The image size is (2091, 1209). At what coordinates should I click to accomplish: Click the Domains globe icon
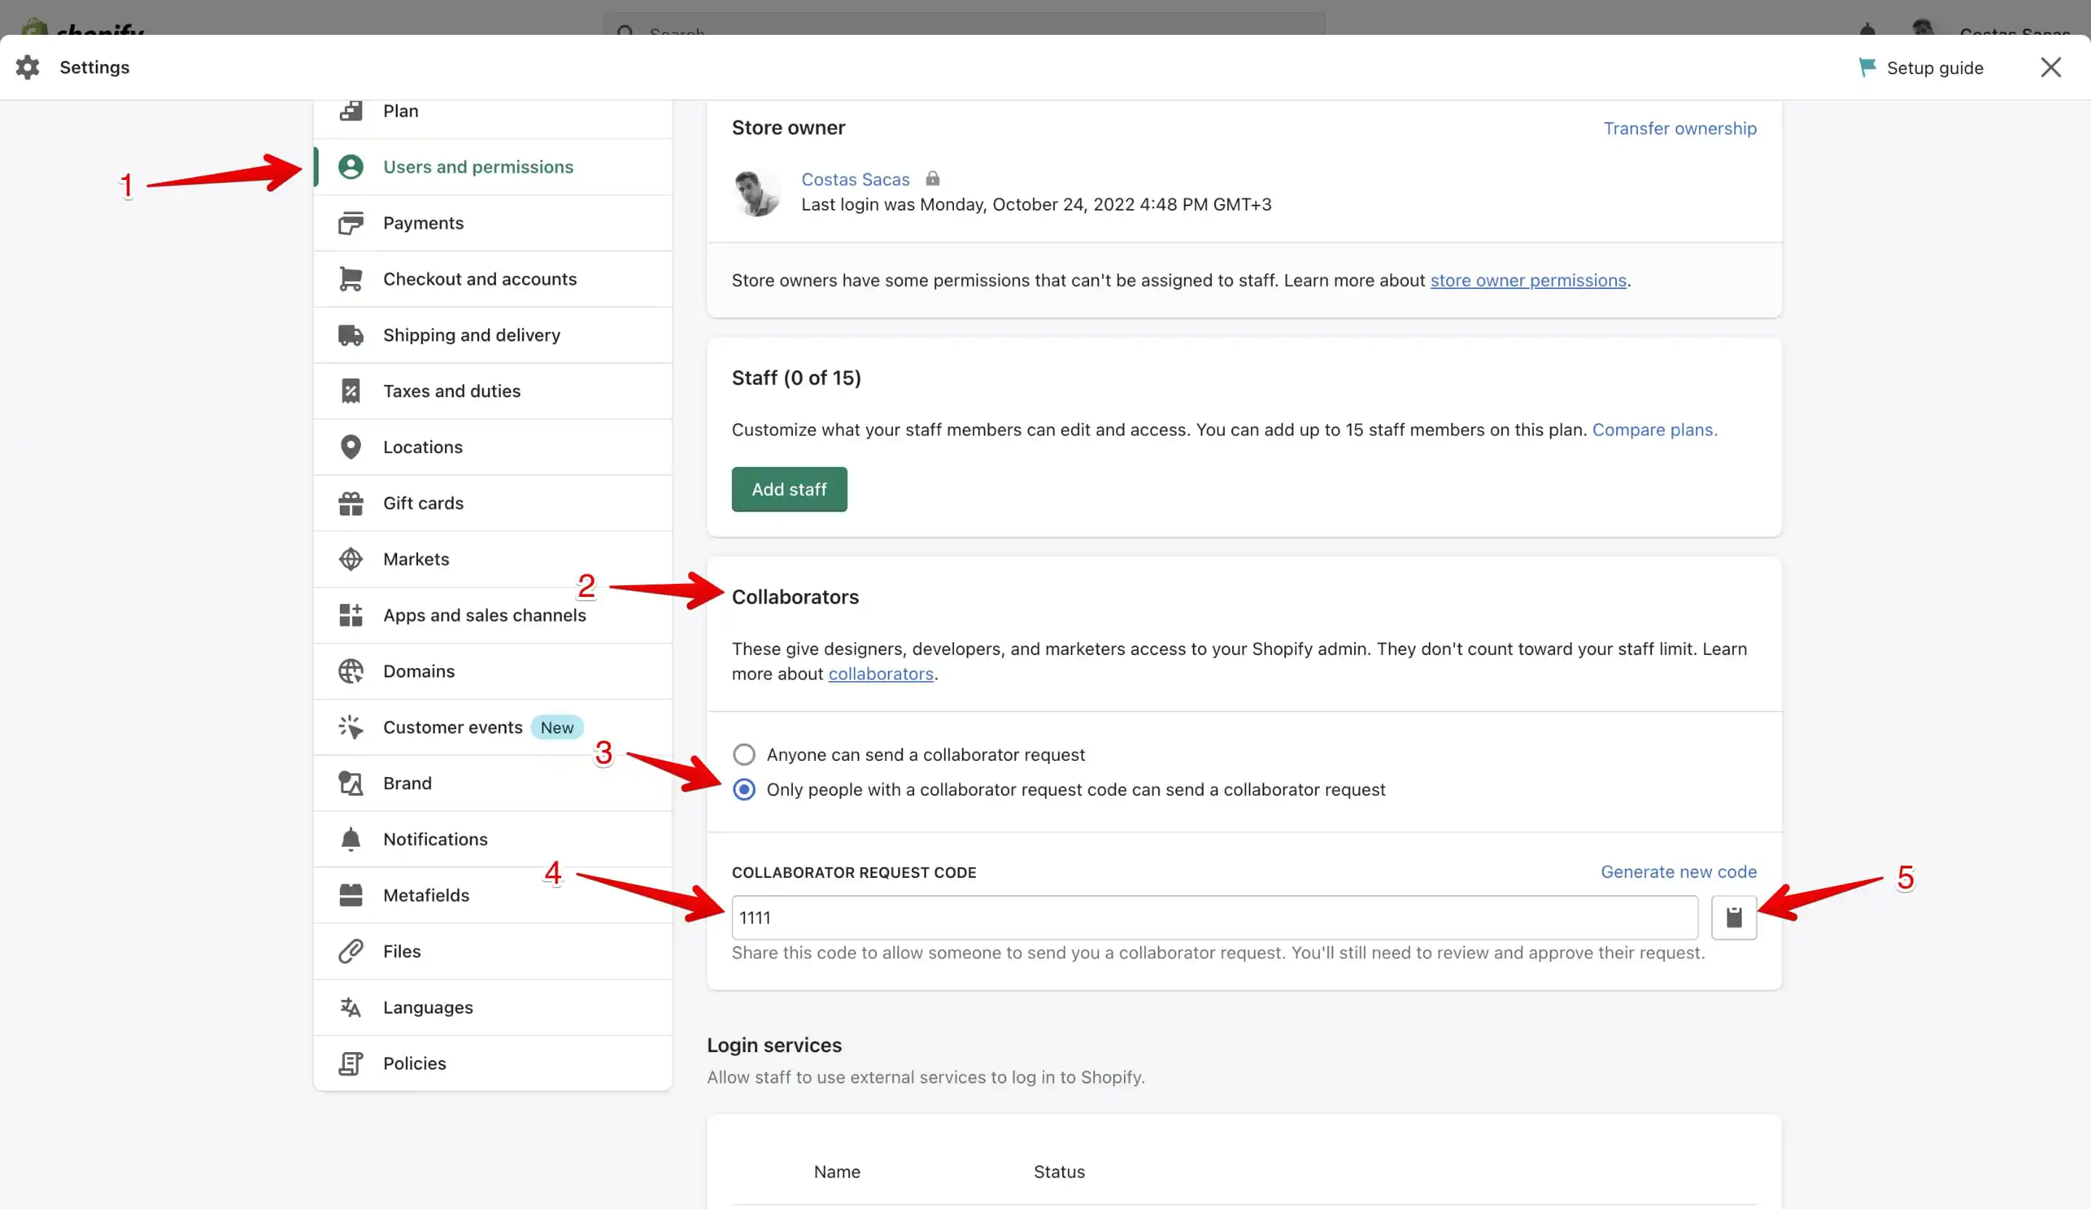[351, 670]
